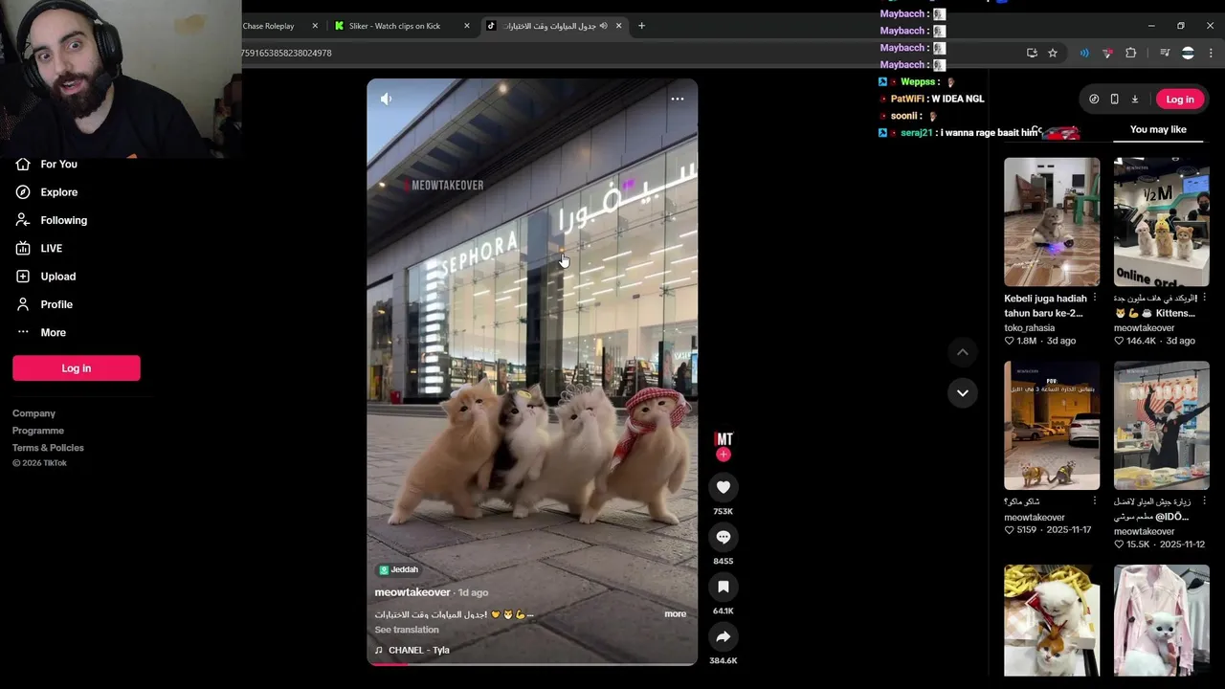
Task: Seek using the video progress bar
Action: (x=532, y=662)
